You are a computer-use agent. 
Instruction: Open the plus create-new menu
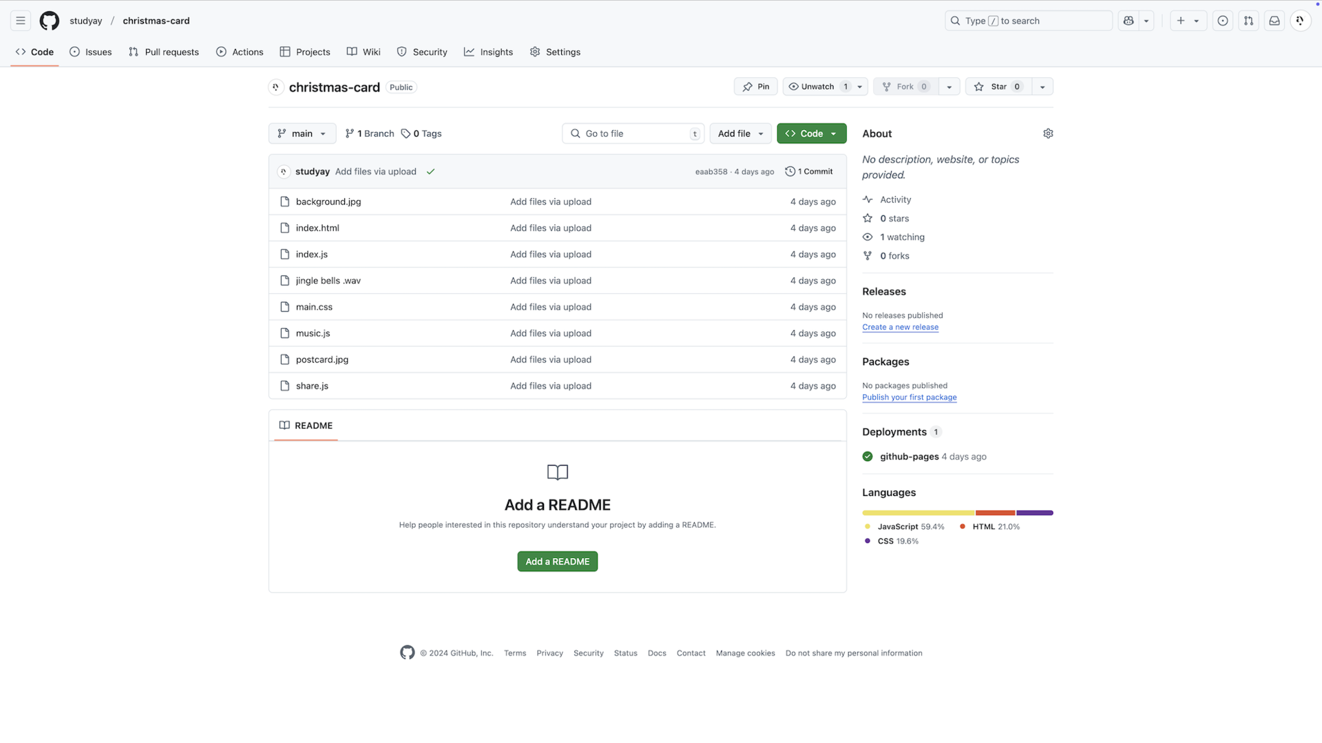(1188, 21)
